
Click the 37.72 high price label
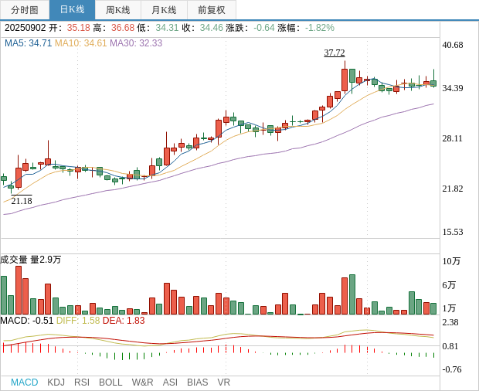[335, 53]
